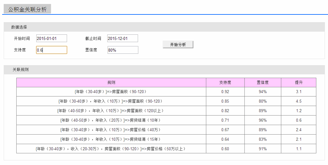
Task: Click the 置信度 input showing 80%
Action: point(123,50)
